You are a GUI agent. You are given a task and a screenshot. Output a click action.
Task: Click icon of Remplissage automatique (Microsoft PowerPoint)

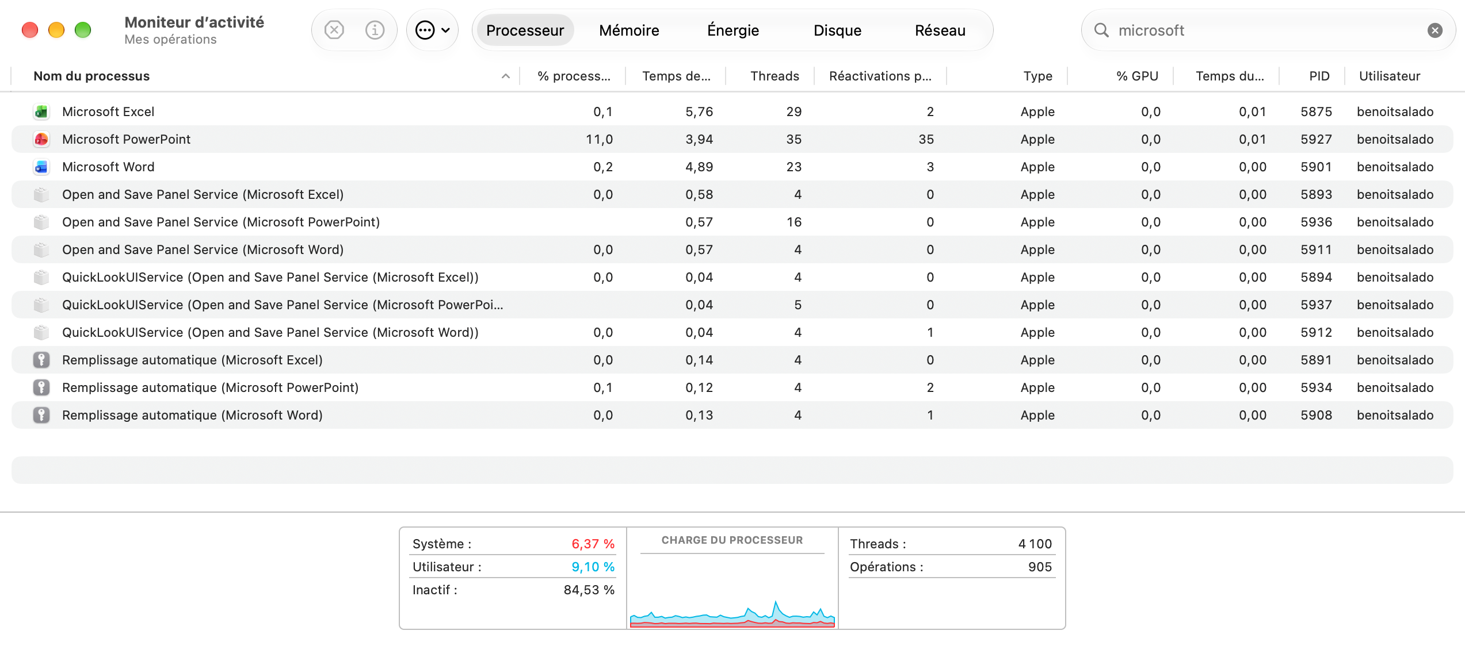41,387
